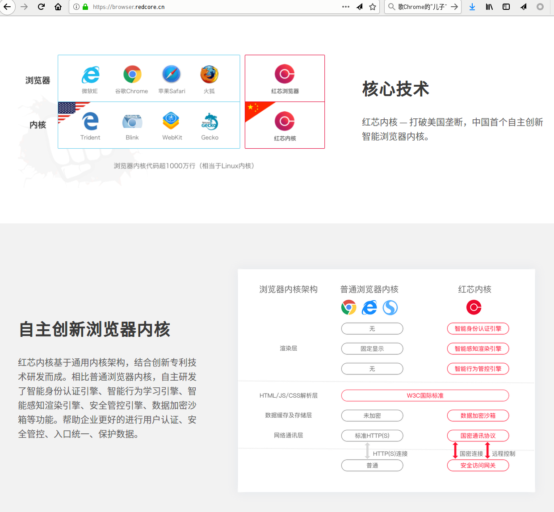554x512 pixels.
Task: Click the 固定显示 pill
Action: coord(372,349)
